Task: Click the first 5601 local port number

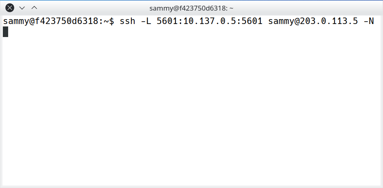Action: coord(167,21)
